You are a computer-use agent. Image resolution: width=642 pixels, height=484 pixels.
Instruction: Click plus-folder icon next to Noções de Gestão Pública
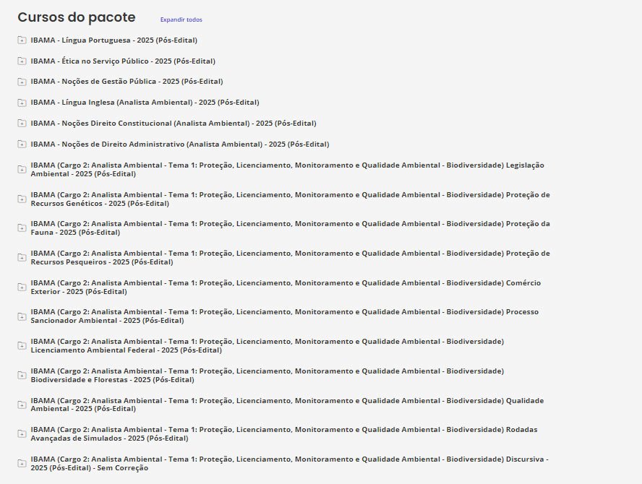tap(22, 82)
